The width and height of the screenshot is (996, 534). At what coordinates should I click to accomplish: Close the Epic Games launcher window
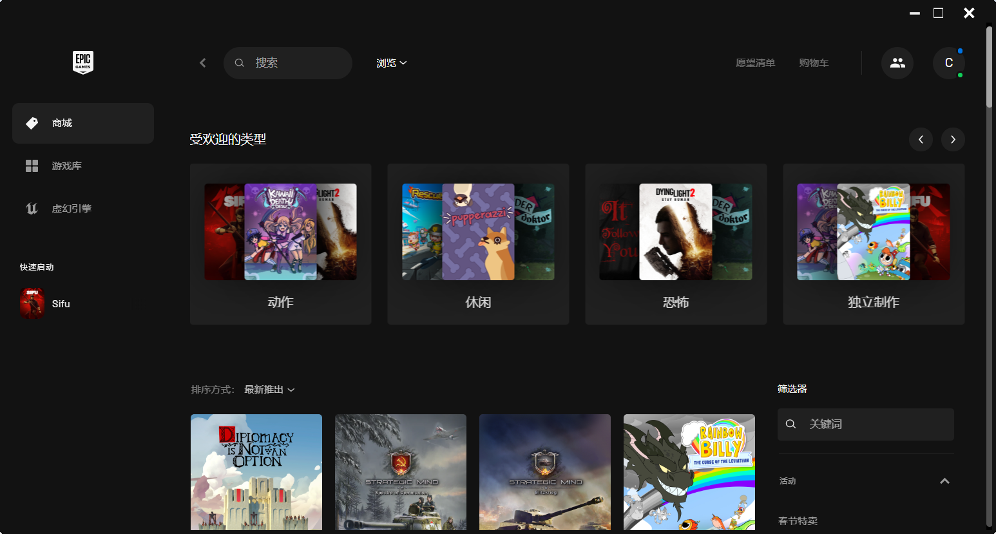click(x=969, y=13)
